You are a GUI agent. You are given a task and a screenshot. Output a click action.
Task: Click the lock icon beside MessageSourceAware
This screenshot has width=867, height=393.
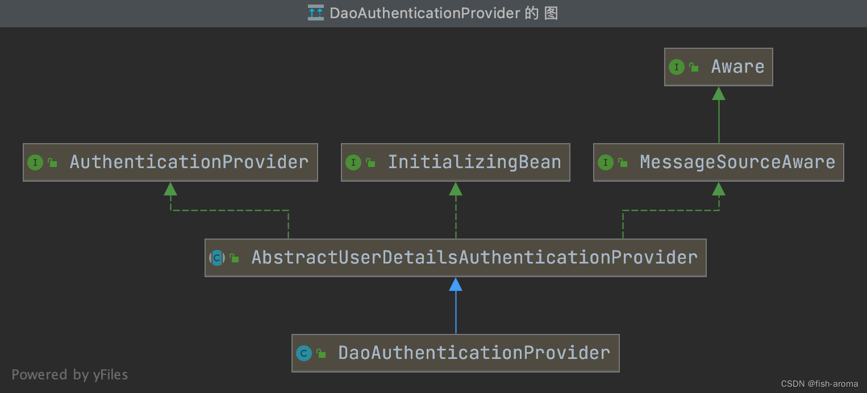coord(623,163)
